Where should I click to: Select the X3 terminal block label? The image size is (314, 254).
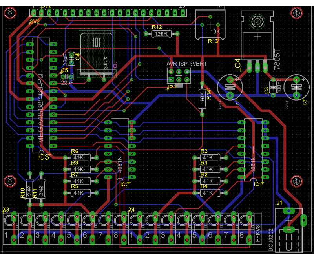click(6, 210)
